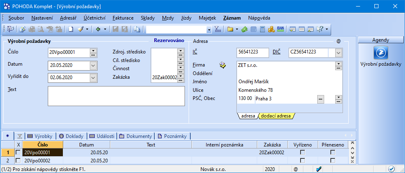Viewport: 405px width, 173px height.
Task: Click the new blank record icon
Action: click(71, 29)
